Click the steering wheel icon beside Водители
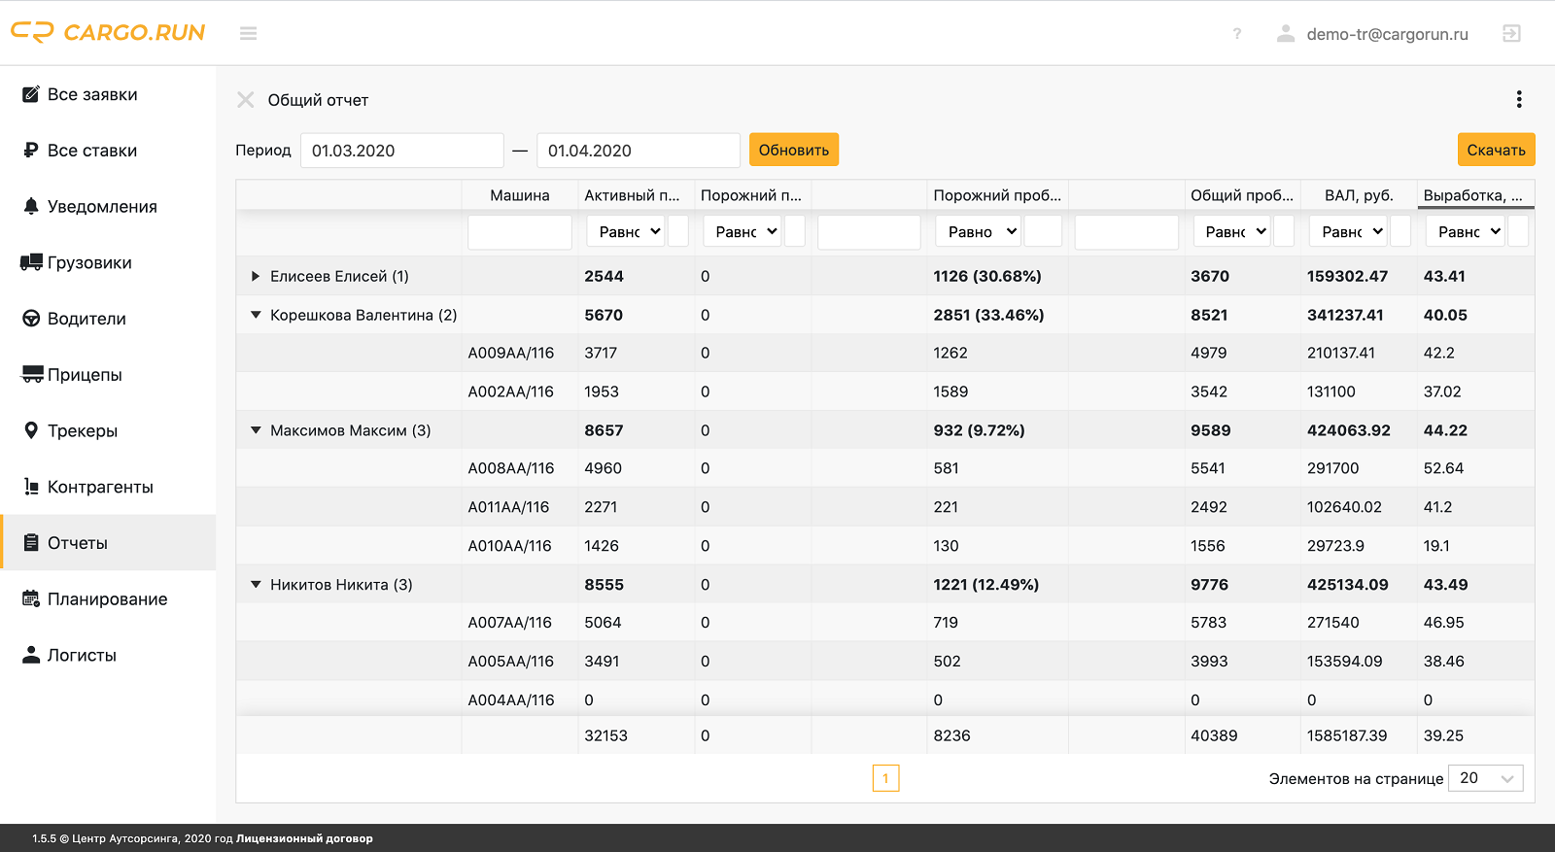1555x852 pixels. point(31,319)
